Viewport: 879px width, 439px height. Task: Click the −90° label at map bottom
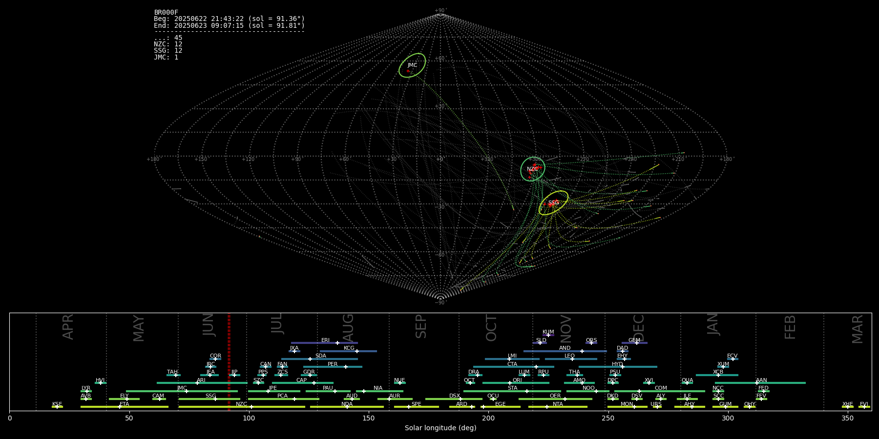440,302
